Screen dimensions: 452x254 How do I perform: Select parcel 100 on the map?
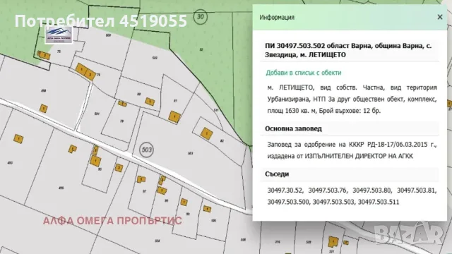213,221
